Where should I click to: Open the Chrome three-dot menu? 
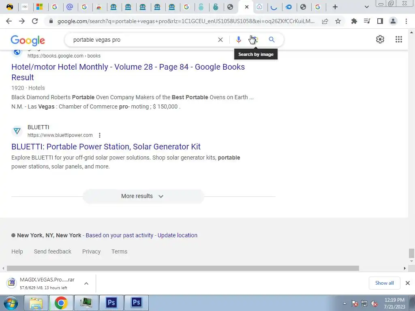pos(406,21)
